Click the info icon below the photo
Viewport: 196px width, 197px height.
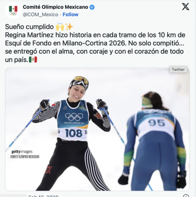point(186,196)
